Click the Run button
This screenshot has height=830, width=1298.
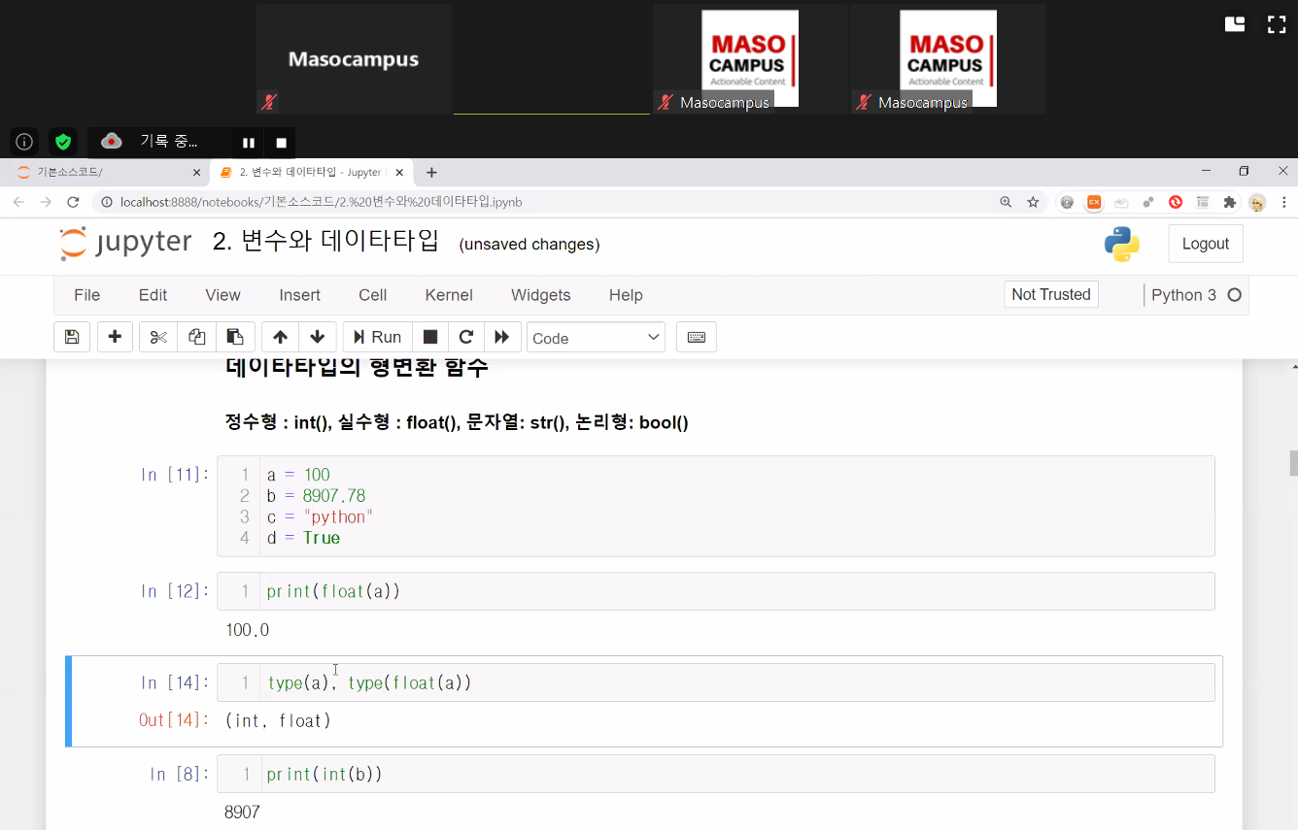377,337
